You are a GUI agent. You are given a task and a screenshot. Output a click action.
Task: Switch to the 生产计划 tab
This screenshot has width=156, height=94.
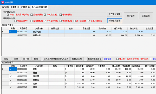(5, 7)
